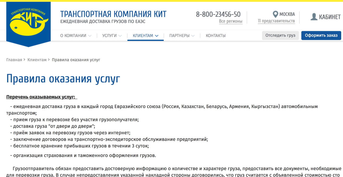This screenshot has width=343, height=177.
Task: Go to the Контакты page
Action: (x=216, y=36)
